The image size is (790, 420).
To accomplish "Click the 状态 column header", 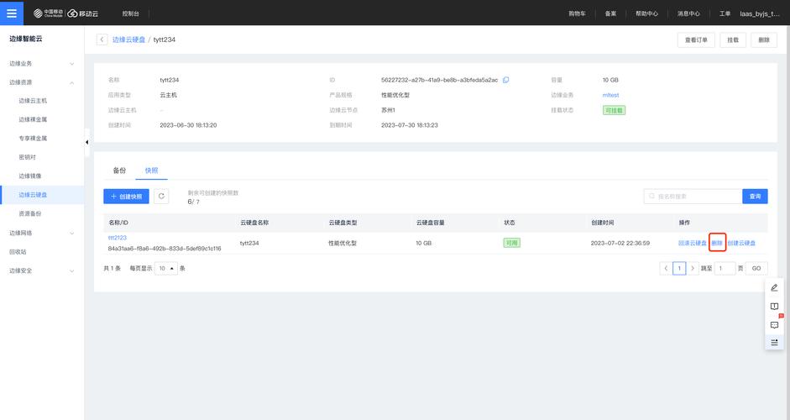I will (x=510, y=223).
